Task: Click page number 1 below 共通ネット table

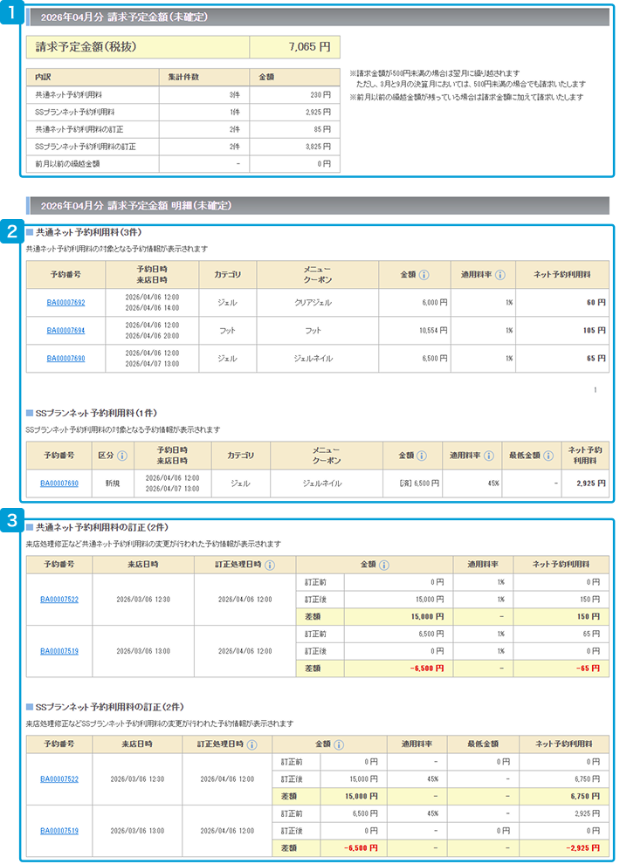Action: pyautogui.click(x=596, y=390)
